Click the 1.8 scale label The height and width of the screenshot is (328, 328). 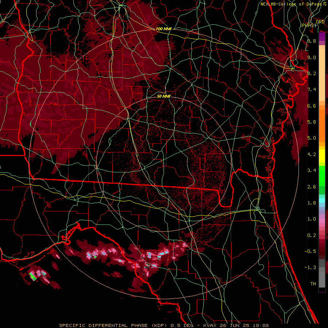[x=312, y=203]
